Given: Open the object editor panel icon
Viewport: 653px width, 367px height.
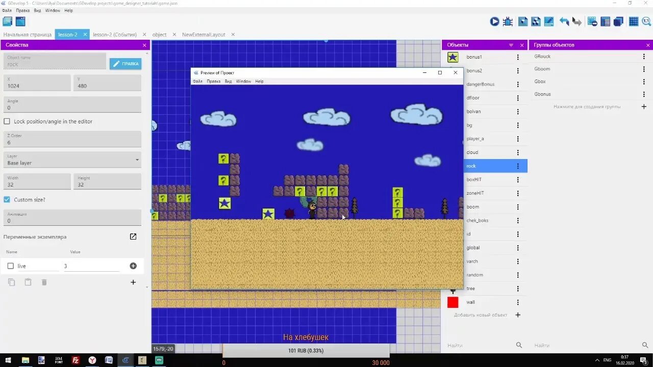Looking at the screenshot, I should click(x=523, y=21).
